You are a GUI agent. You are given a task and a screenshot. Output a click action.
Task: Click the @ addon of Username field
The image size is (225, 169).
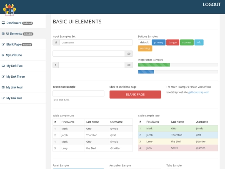point(56,43)
